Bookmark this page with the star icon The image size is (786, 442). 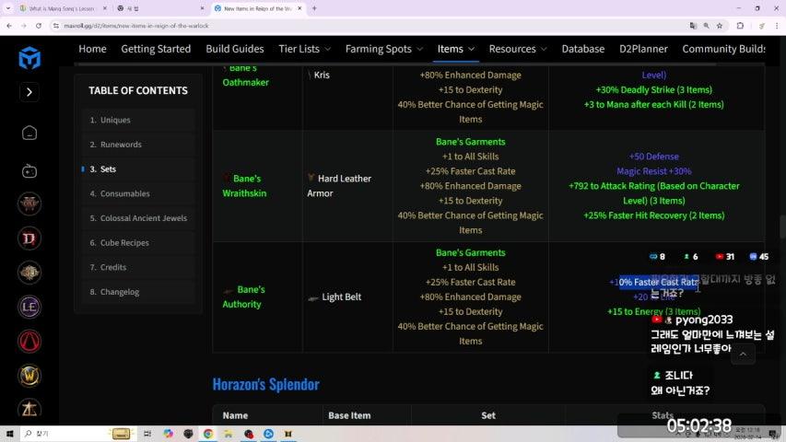720,26
